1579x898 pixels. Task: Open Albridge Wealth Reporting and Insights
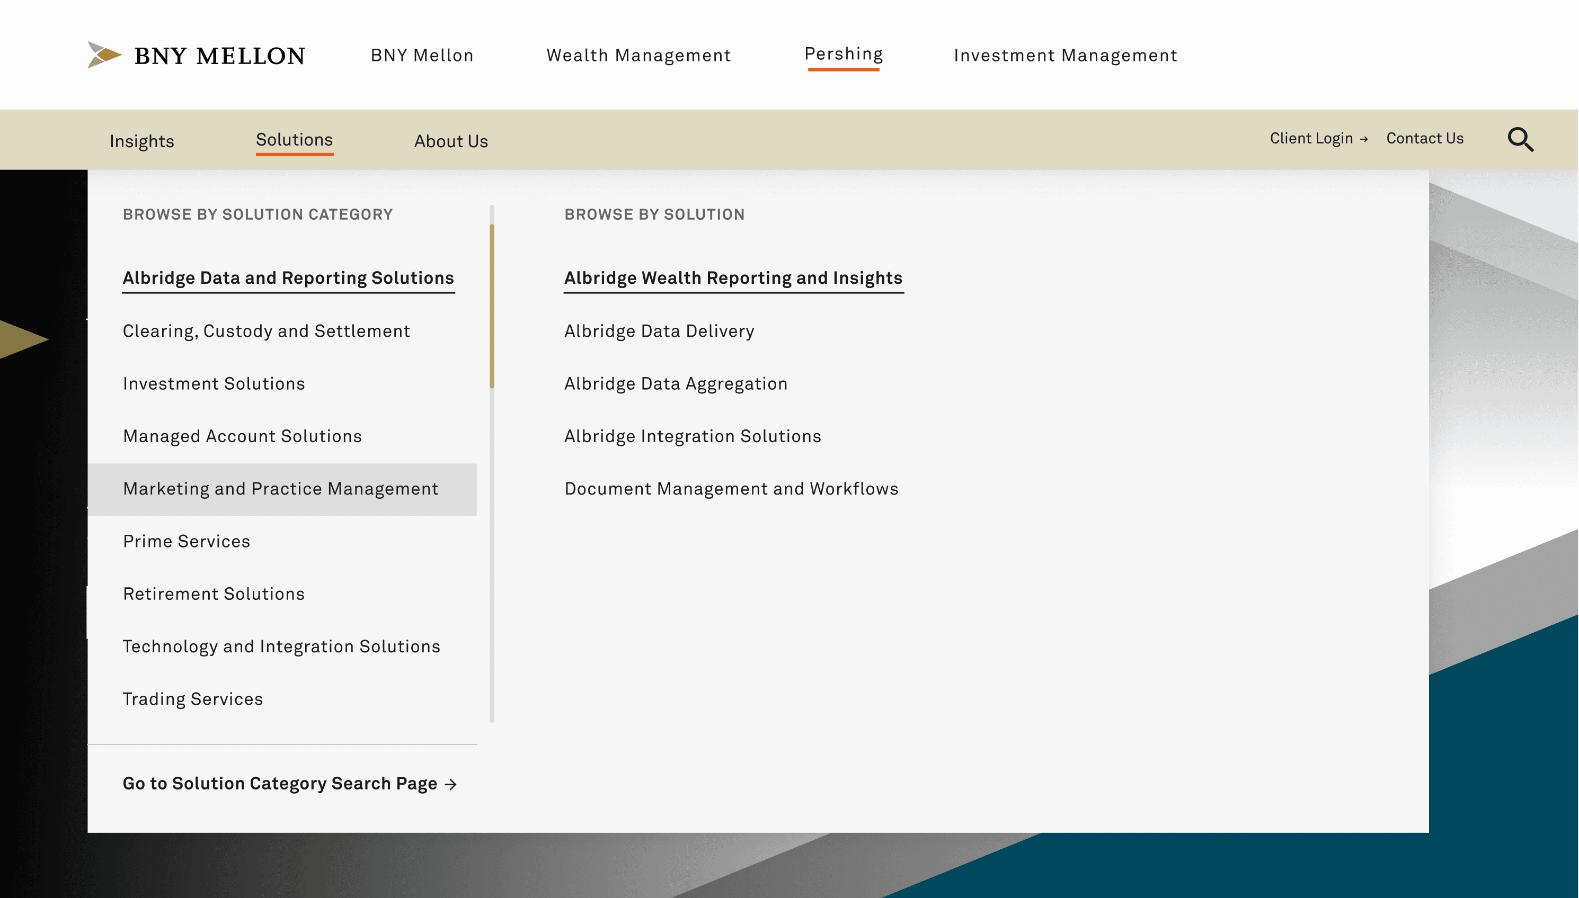click(x=733, y=278)
